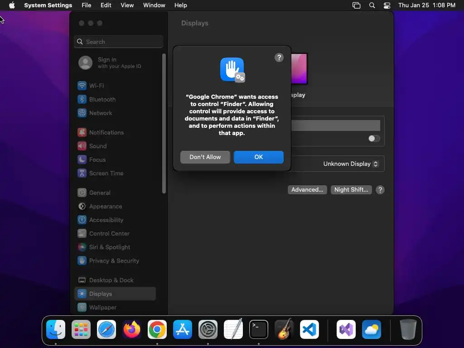Viewport: 464px width, 348px height.
Task: Open Control Center in menu bar
Action: point(387,5)
